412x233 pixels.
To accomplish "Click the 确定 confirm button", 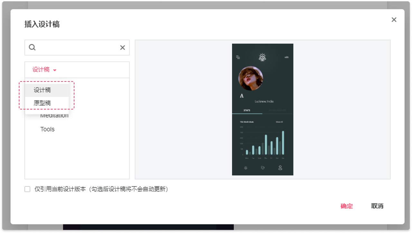I will pos(347,206).
